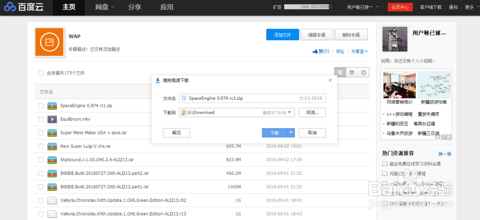Click SpaceEngine 0.974 rc1.zip archive icon
Image resolution: width=480 pixels, height=220 pixels.
coord(52,106)
